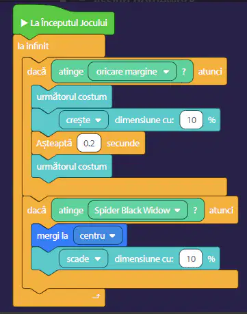Click the size percent field in crește block

pos(191,120)
